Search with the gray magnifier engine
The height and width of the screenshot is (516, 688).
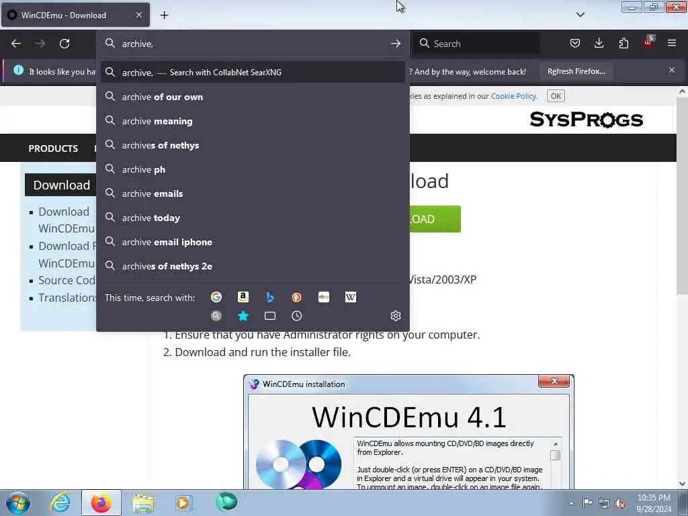[216, 316]
